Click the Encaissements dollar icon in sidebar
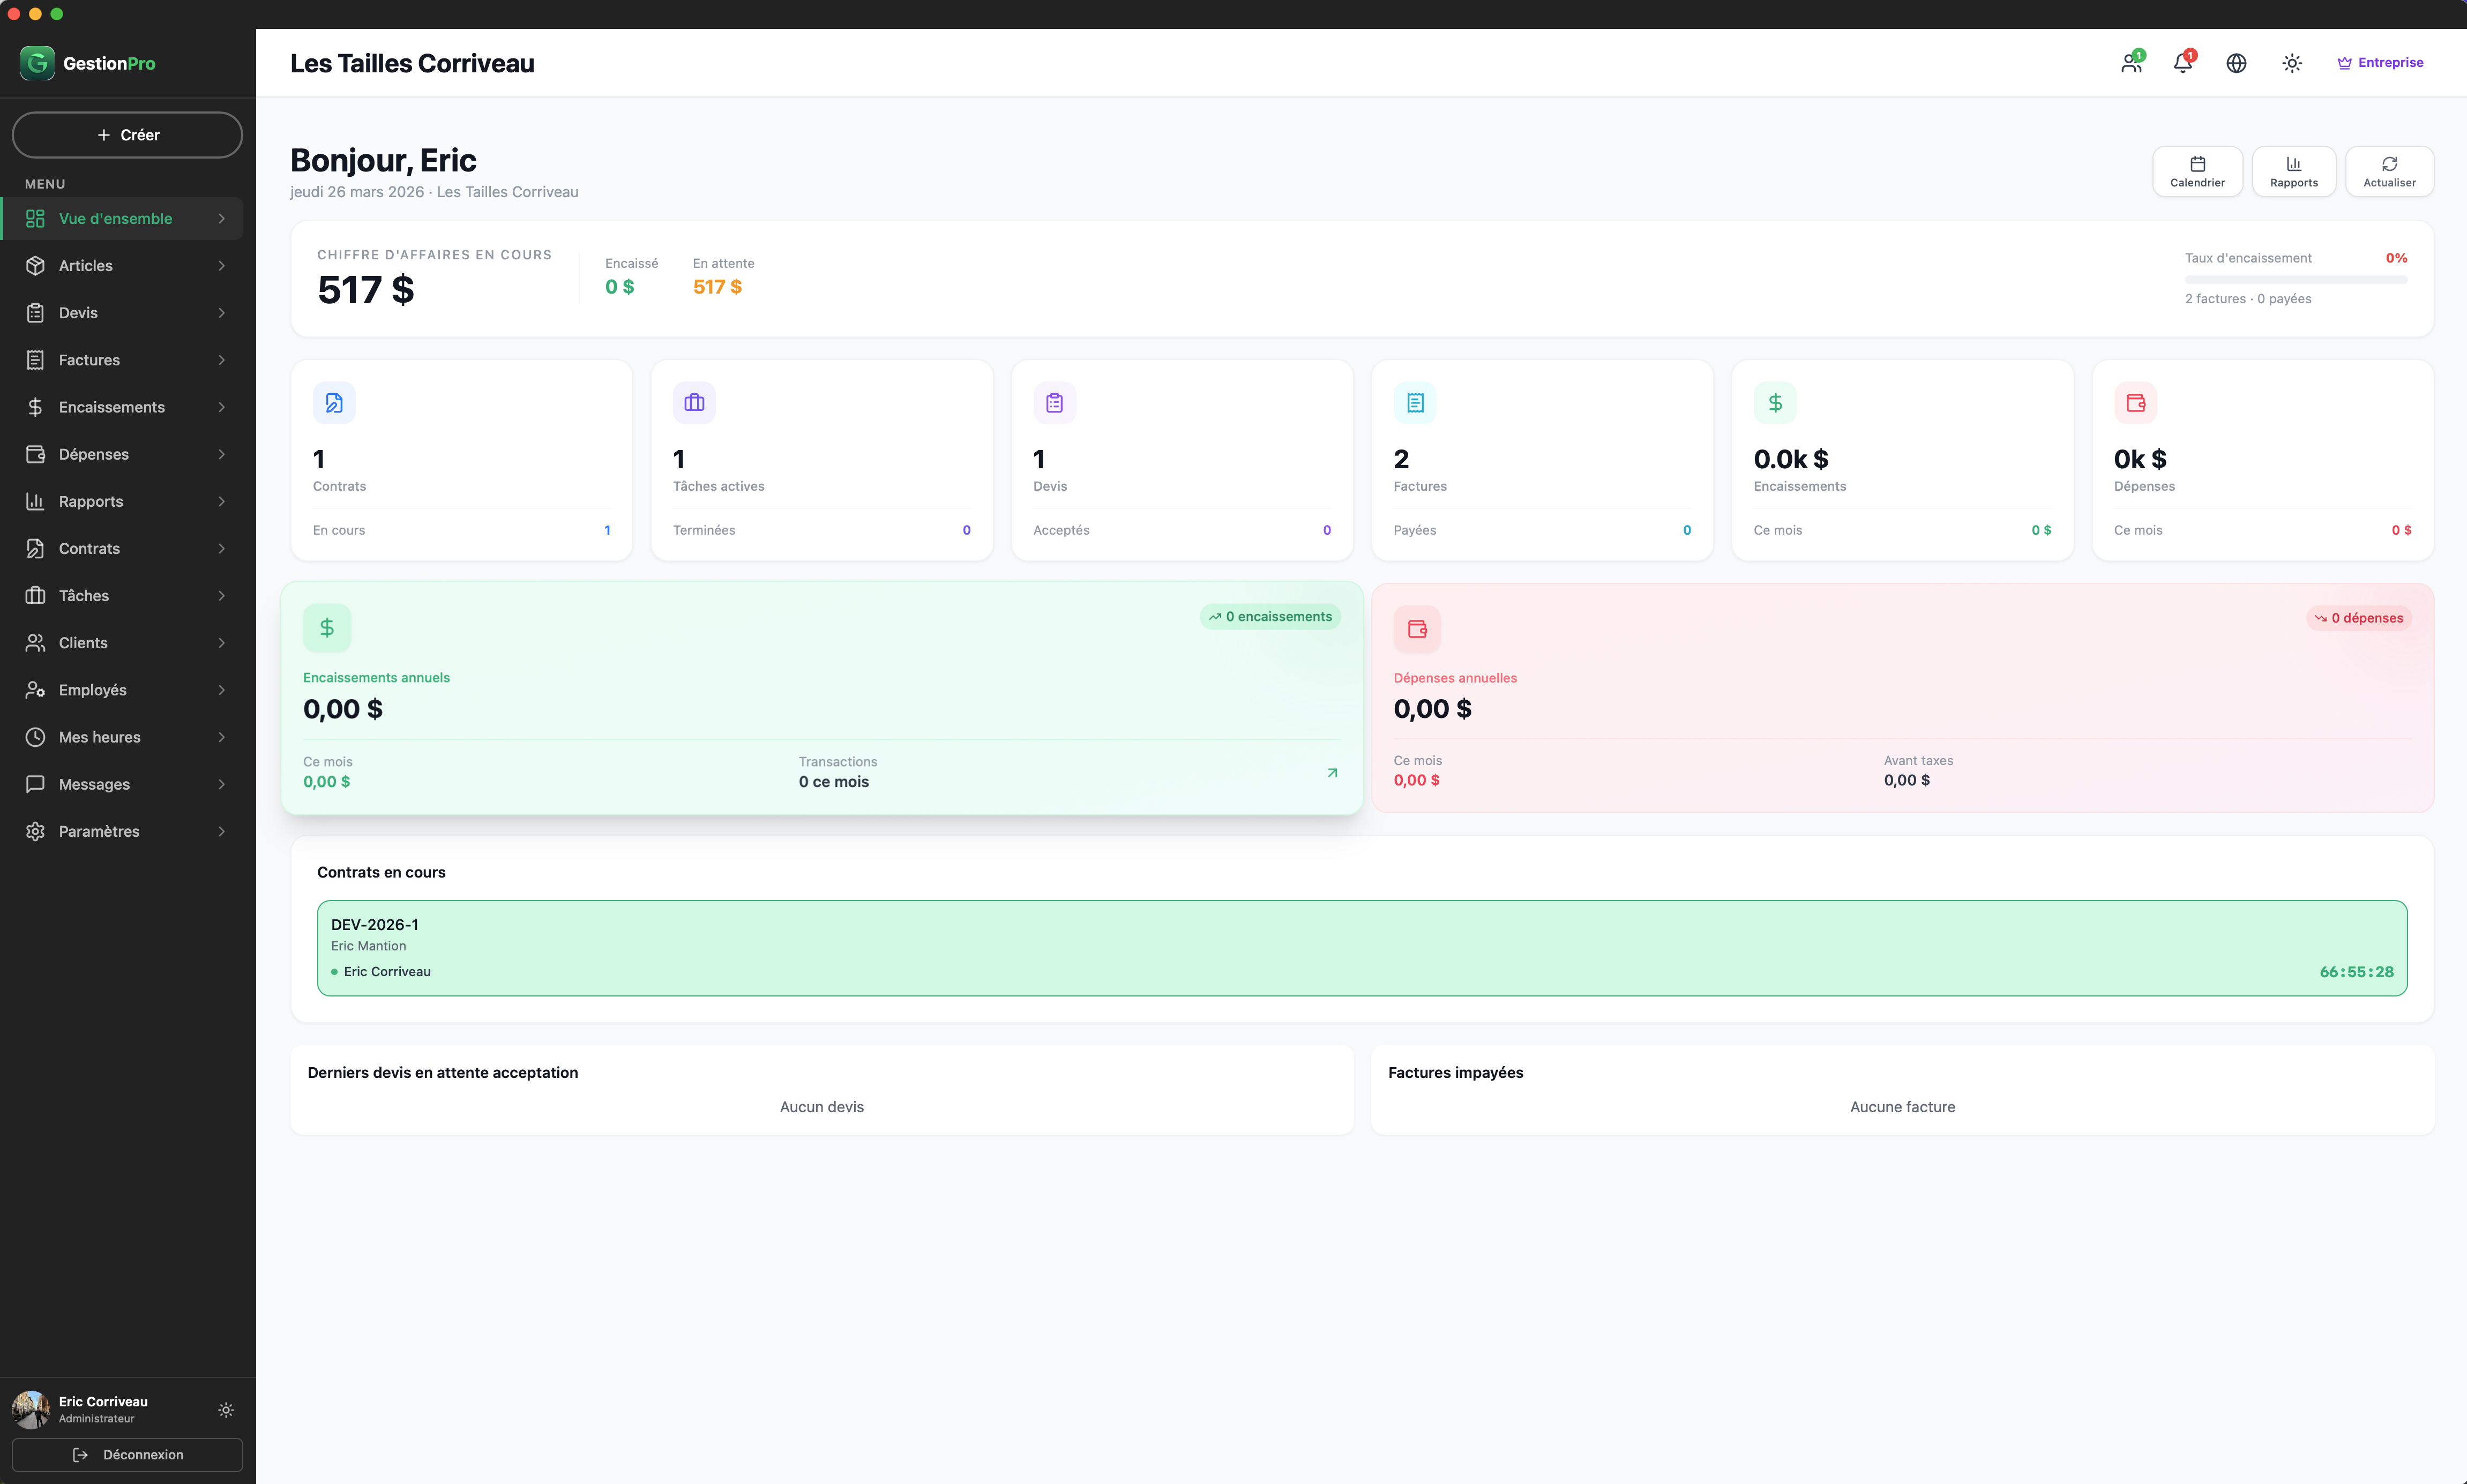 point(35,407)
